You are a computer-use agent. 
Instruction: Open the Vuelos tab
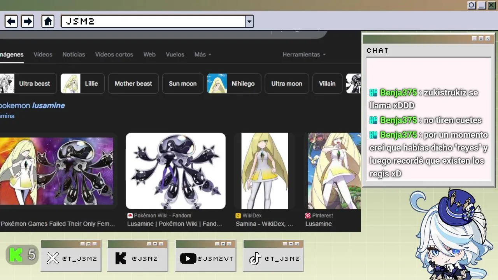pyautogui.click(x=175, y=54)
